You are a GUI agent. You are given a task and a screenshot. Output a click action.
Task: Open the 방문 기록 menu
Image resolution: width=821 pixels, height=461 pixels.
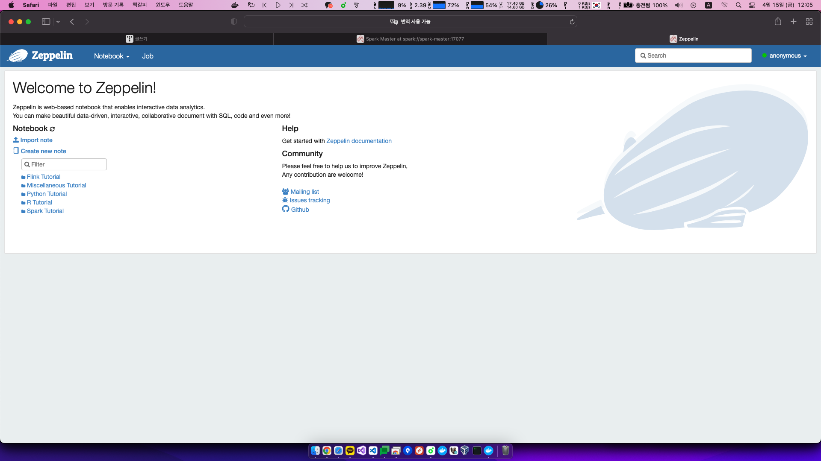[113, 5]
